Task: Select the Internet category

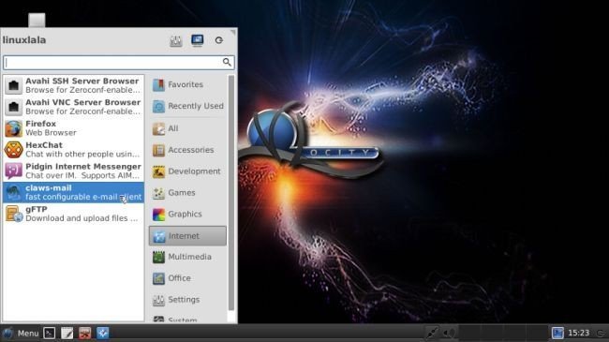Action: pos(187,236)
